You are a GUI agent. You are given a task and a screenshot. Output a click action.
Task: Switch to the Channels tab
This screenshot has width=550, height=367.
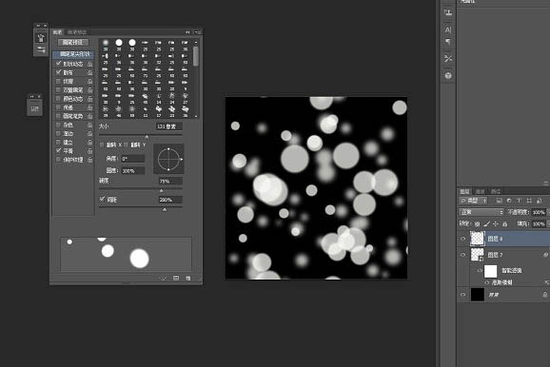(x=481, y=191)
